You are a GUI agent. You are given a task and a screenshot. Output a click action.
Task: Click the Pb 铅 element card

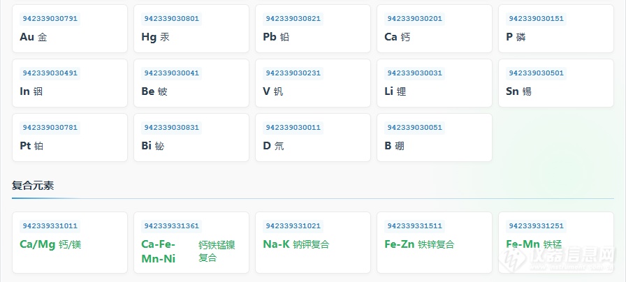click(x=312, y=29)
